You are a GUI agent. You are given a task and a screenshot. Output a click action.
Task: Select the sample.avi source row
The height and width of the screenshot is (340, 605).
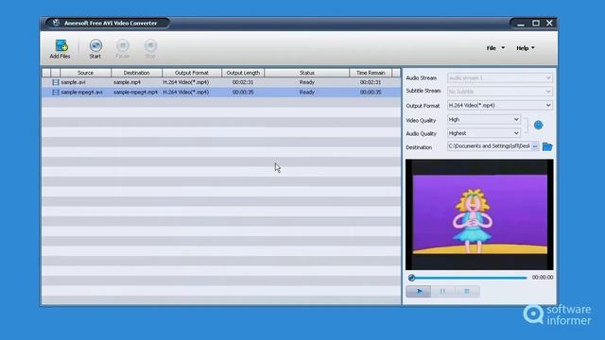pyautogui.click(x=74, y=82)
